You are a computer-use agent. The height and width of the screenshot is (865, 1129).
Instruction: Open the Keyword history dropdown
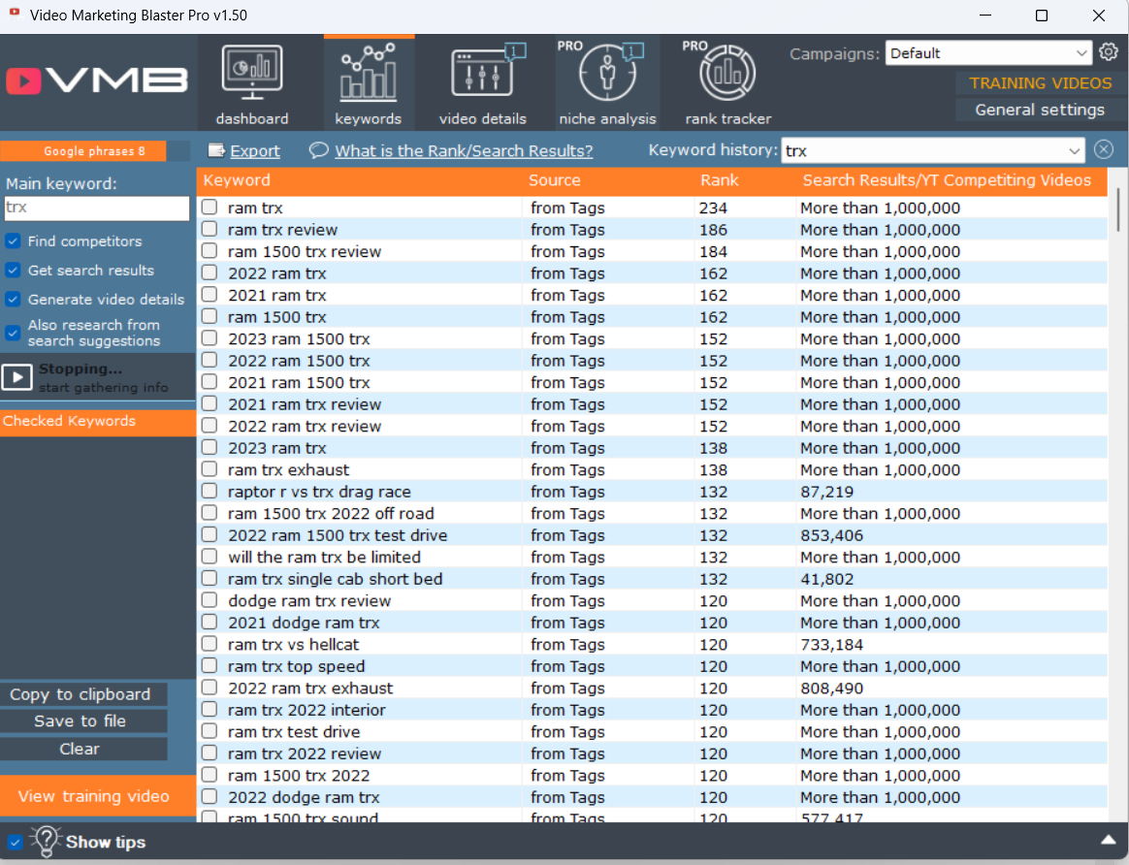tap(1074, 151)
